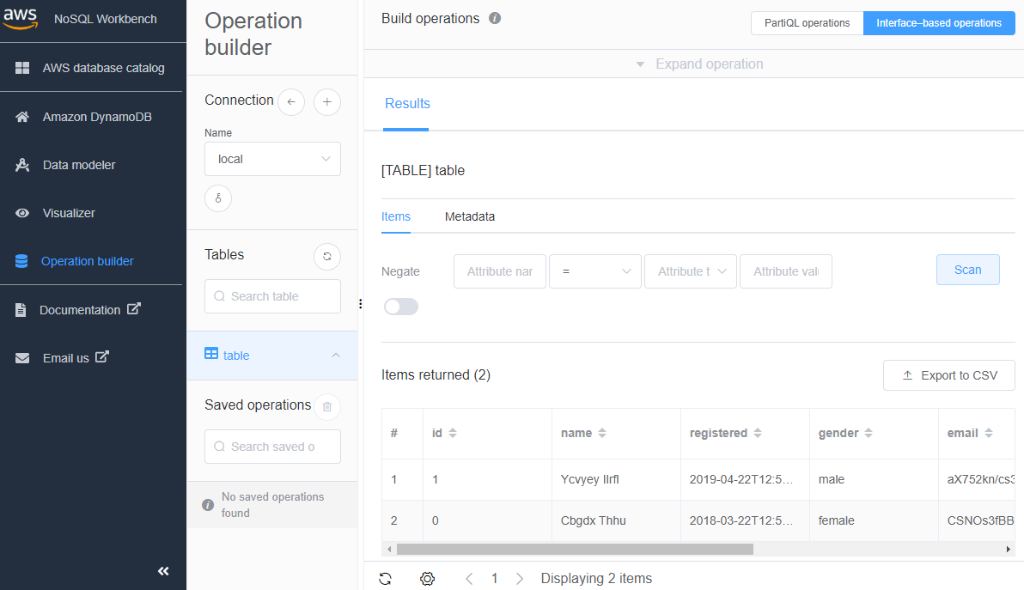1024x590 pixels.
Task: Click the info icon beside Build operations
Action: click(x=495, y=18)
